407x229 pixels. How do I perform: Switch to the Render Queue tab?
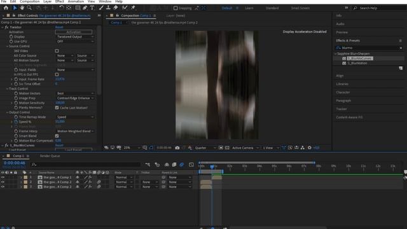coord(50,156)
